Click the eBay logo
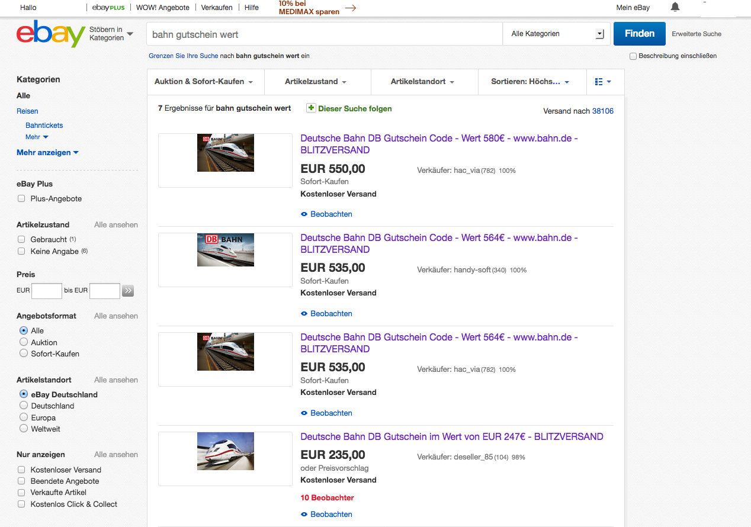Viewport: 751px width, 527px height. (x=50, y=34)
